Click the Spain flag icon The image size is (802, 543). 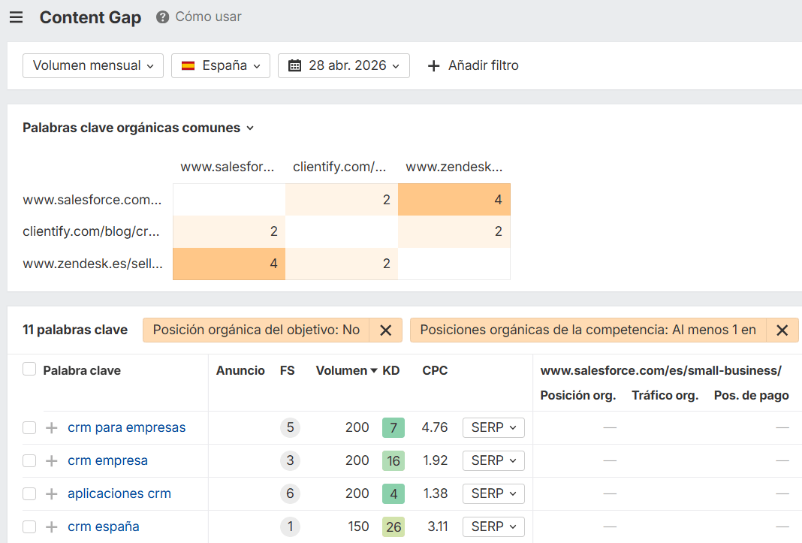[x=188, y=65]
